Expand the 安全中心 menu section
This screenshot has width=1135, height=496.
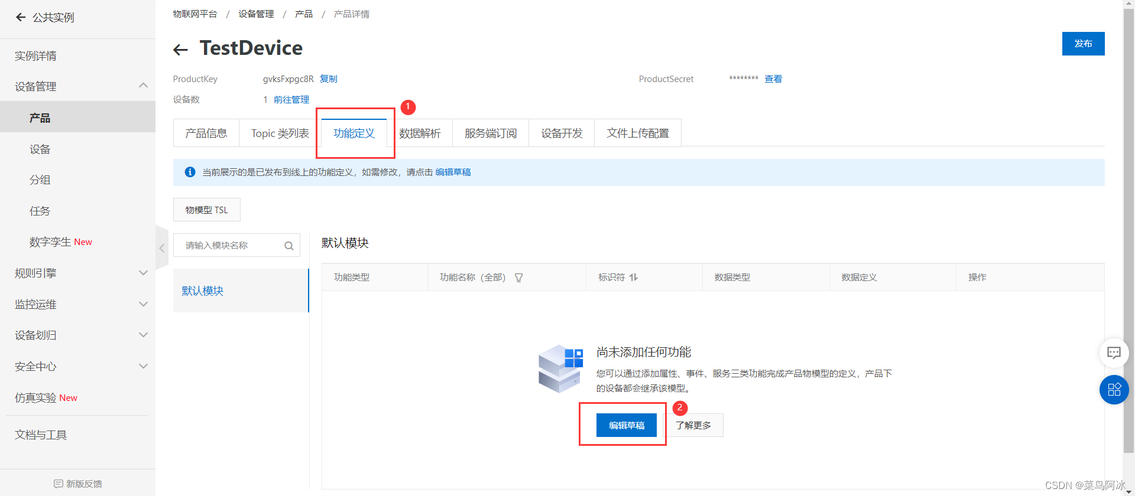(143, 366)
